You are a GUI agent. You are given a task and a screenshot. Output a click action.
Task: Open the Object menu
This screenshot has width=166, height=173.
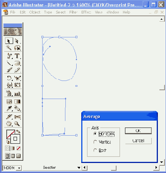tap(35, 12)
